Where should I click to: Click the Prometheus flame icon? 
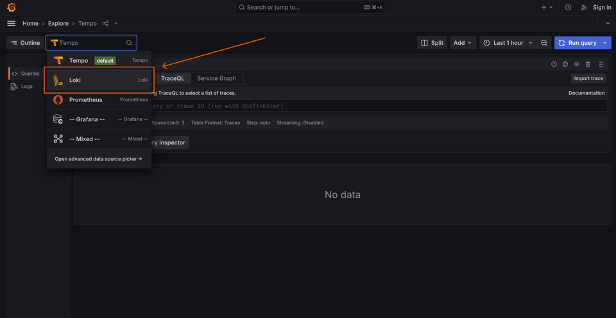[x=58, y=100]
